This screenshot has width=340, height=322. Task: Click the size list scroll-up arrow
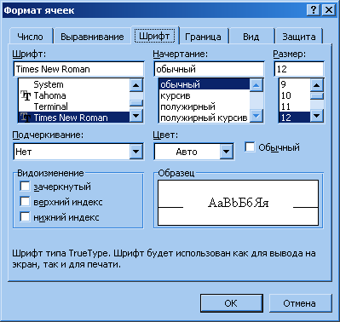[x=317, y=85]
